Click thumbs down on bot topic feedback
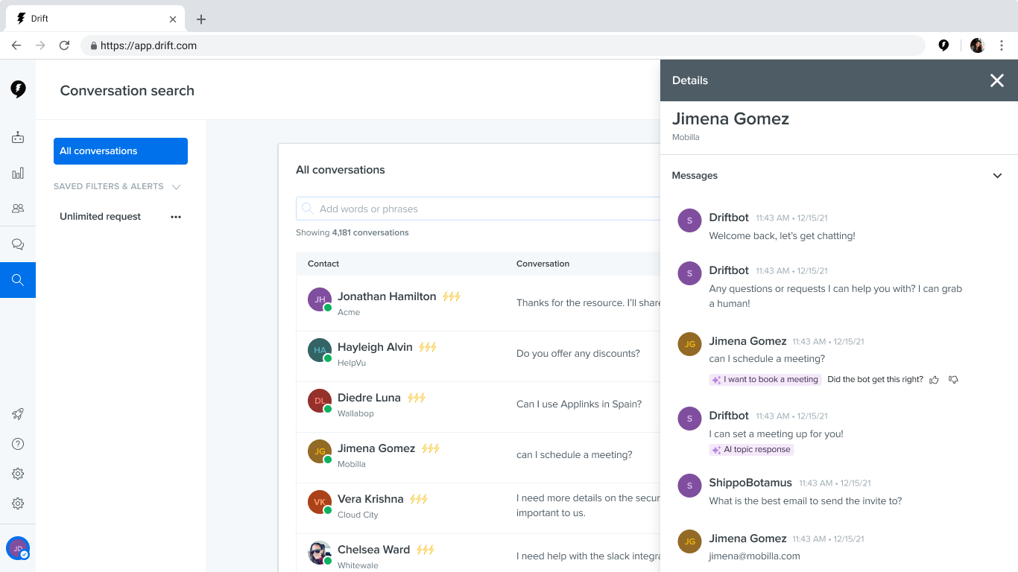1018x572 pixels. click(x=953, y=380)
